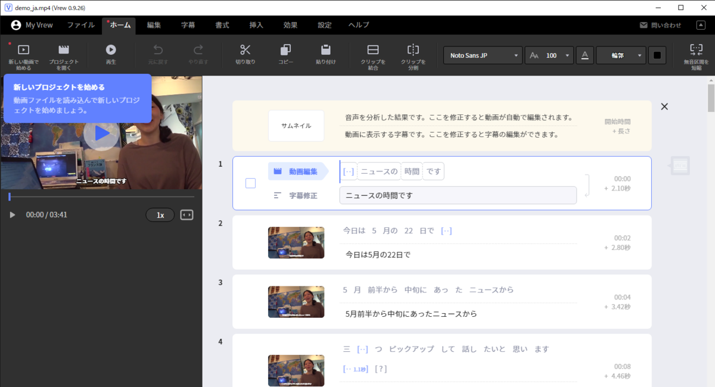
Task: Check the selection box on subtitle clip 1
Action: coord(250,183)
